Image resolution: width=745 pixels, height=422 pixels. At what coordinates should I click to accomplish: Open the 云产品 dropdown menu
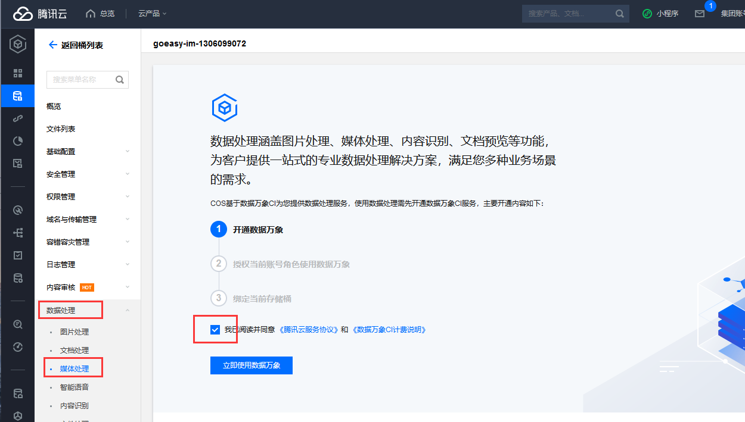(x=152, y=14)
